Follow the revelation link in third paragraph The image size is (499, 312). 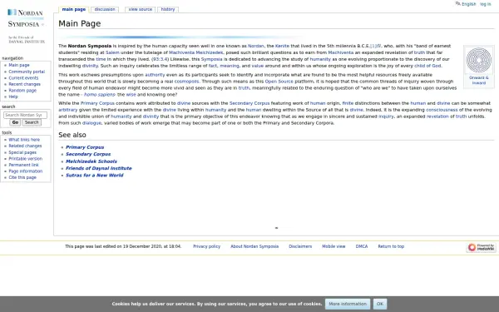[x=437, y=116]
